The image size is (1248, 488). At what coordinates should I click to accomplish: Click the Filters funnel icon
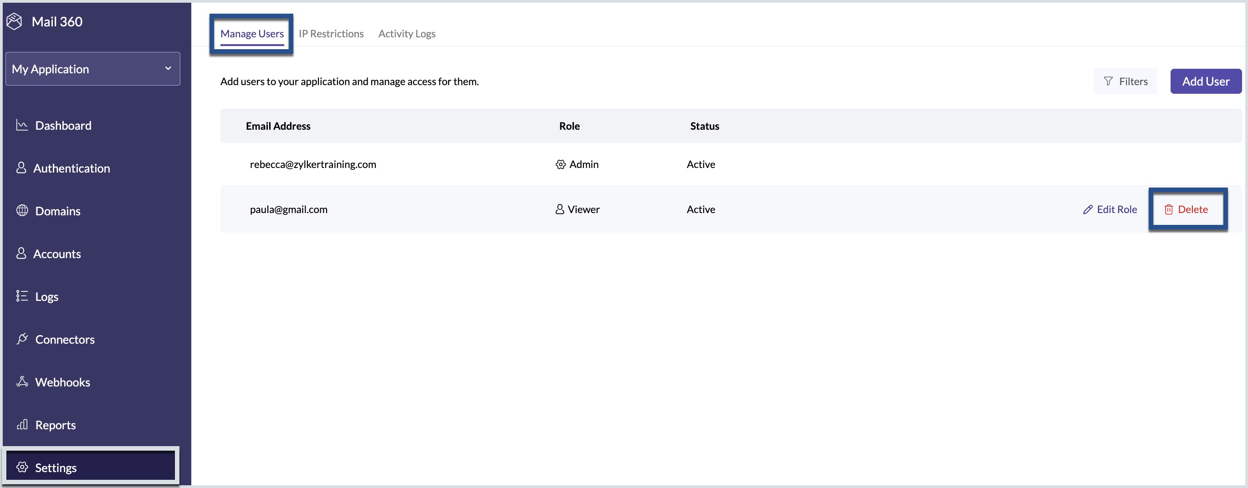click(x=1108, y=81)
